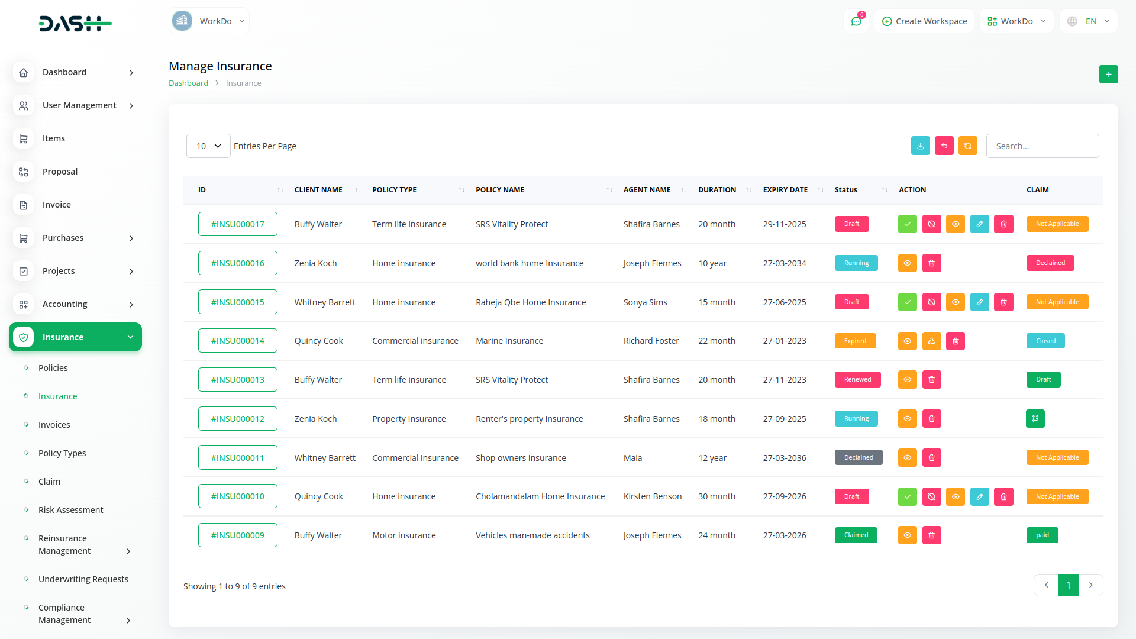Click the green plus create insurance button
This screenshot has width=1136, height=639.
[1108, 75]
